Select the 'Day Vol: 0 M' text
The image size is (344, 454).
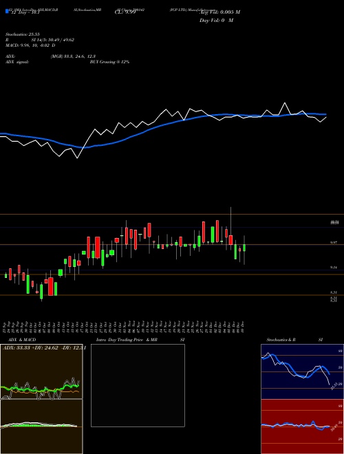216,21
